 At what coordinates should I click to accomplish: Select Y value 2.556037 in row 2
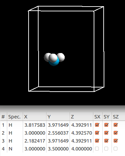coord(58,133)
